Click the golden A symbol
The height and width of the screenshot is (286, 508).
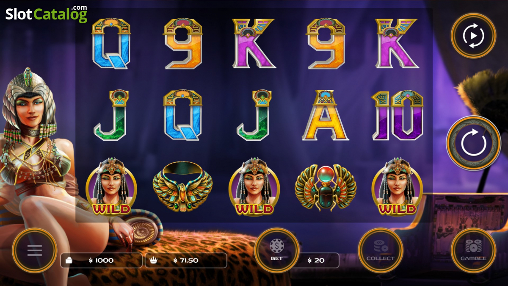coord(325,115)
